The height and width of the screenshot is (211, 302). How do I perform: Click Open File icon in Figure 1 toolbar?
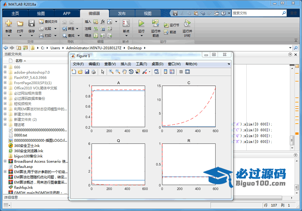pyautogui.click(x=80, y=72)
